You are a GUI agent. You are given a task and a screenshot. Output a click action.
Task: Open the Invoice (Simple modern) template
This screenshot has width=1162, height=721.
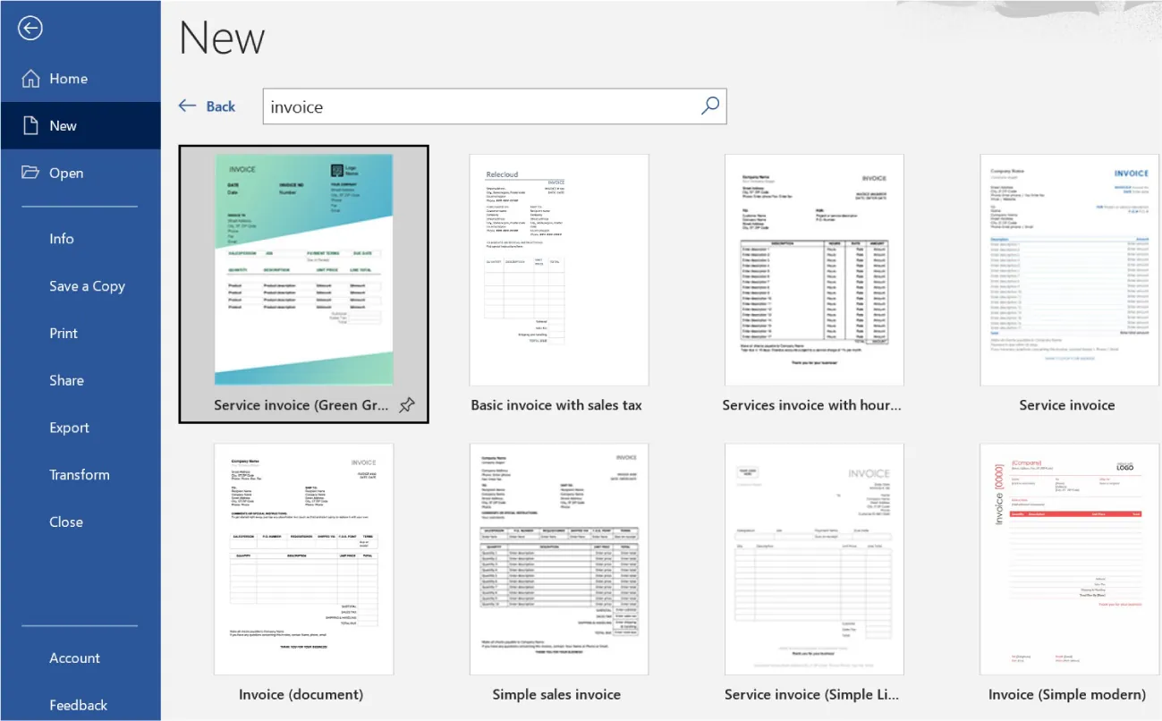[1067, 557]
